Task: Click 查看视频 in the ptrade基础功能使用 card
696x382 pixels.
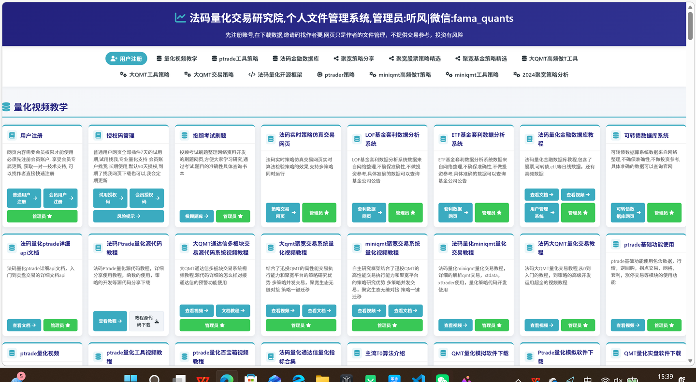Action: point(628,325)
